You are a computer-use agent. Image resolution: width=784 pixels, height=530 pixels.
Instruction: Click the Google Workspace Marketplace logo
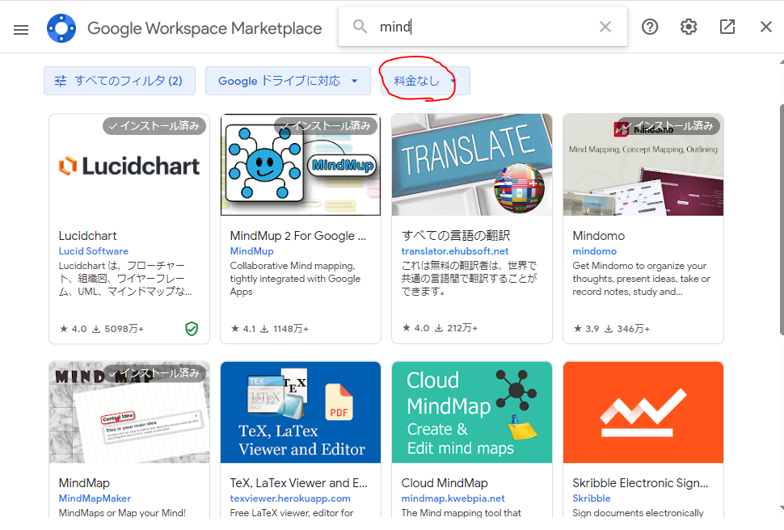[x=61, y=28]
